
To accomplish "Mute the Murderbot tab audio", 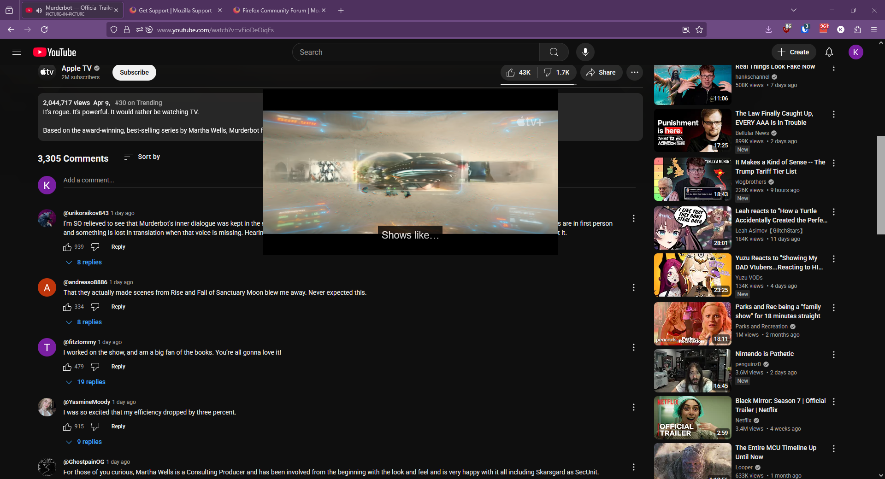I will coord(39,10).
